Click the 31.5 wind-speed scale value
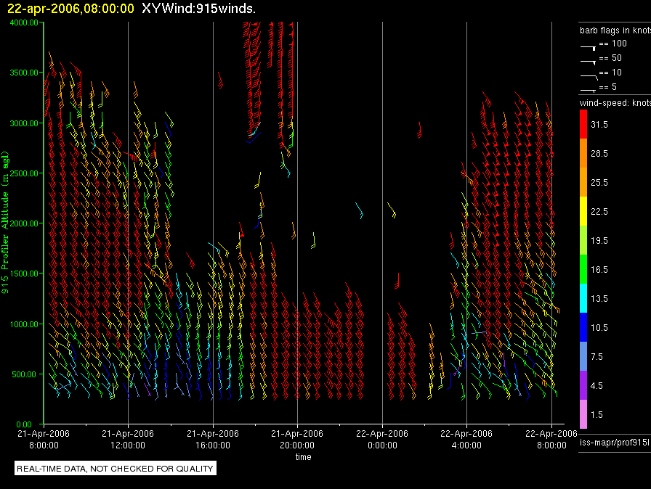 click(x=599, y=125)
